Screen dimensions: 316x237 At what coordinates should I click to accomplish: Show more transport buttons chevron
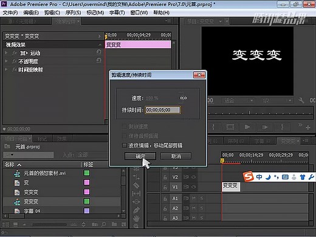click(x=300, y=125)
